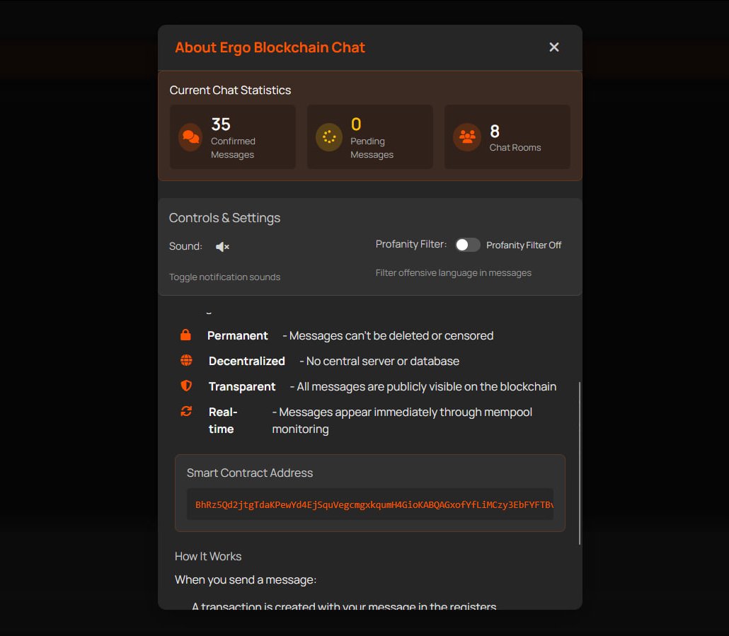Screen dimensions: 729x636
Task: Click the "Permanent" feature label
Action: 238,335
